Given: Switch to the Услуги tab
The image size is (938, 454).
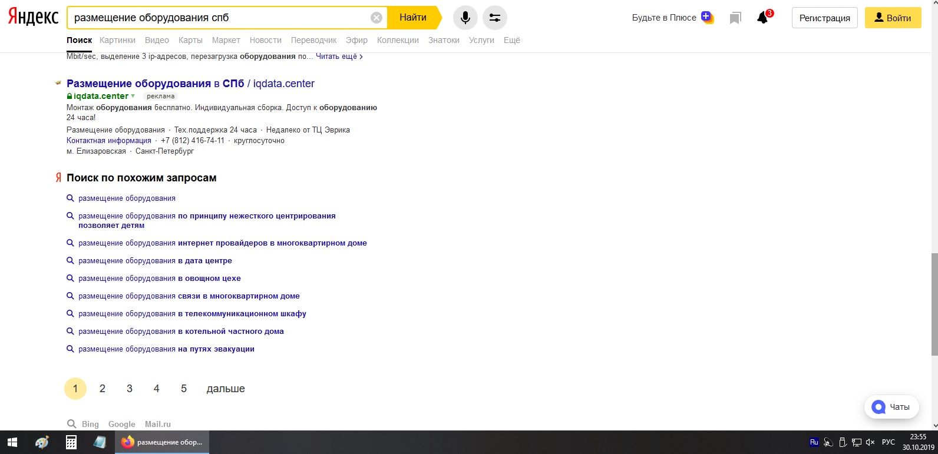Looking at the screenshot, I should (x=481, y=40).
